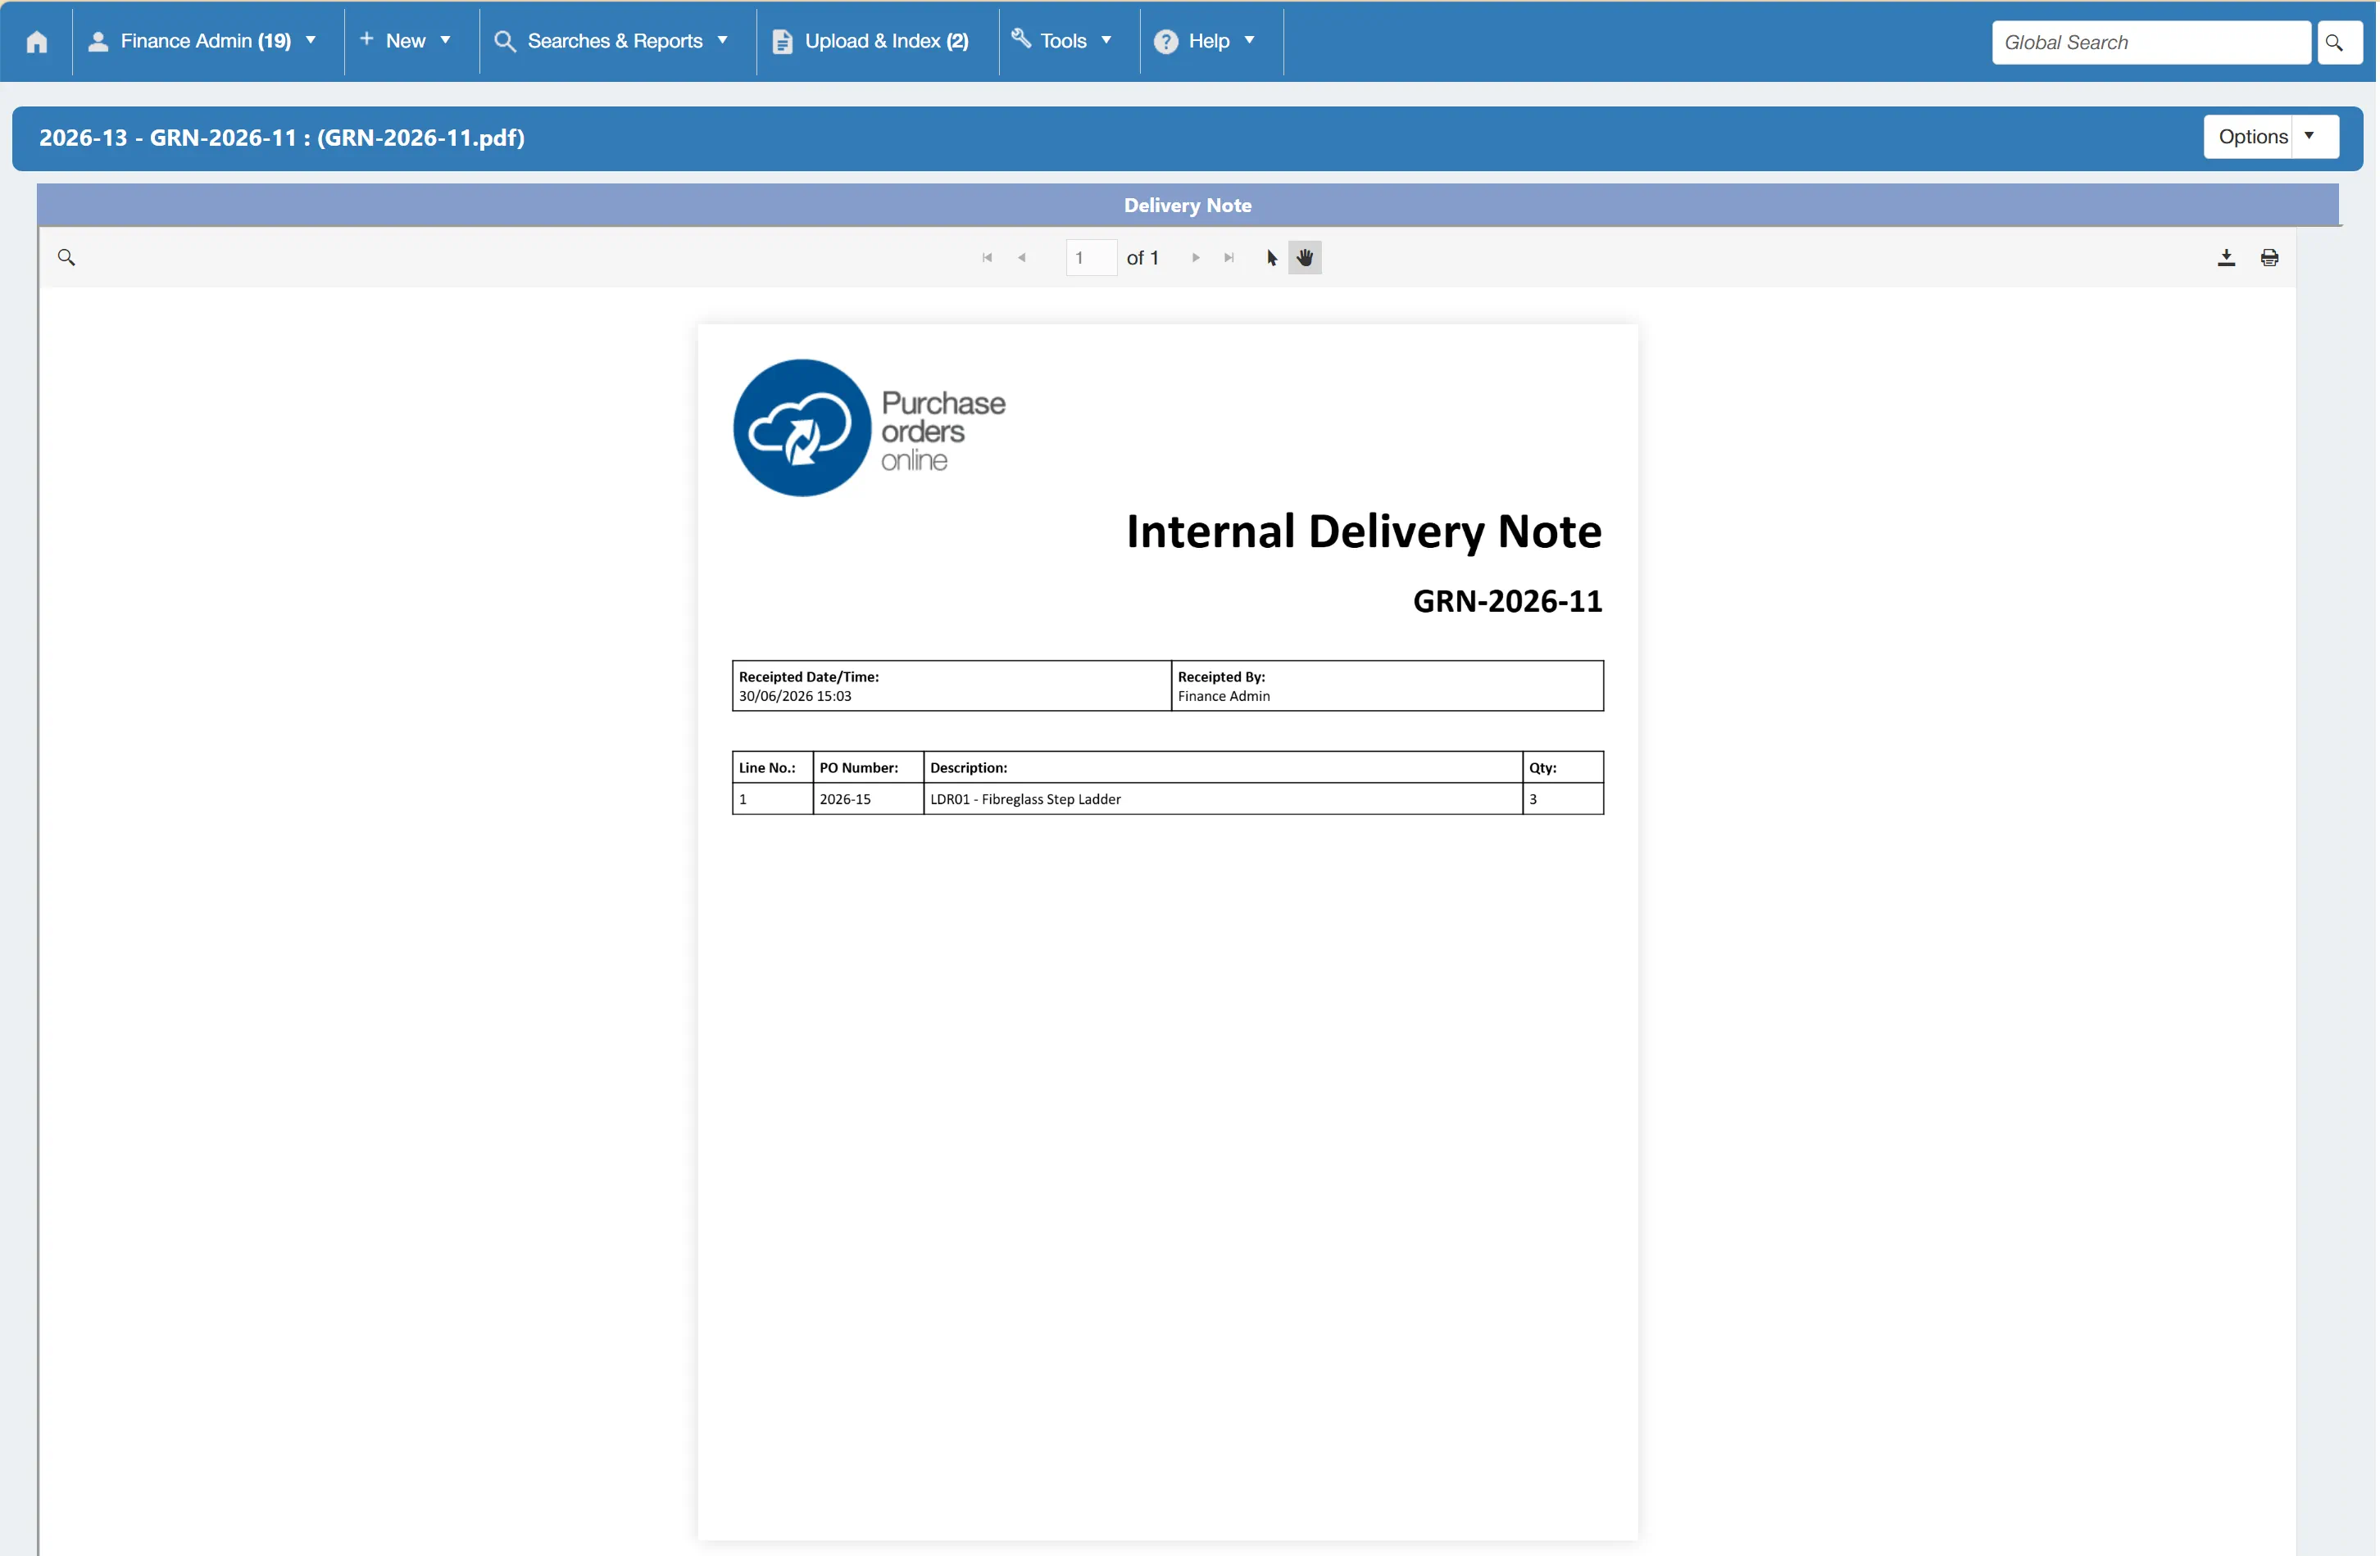This screenshot has width=2380, height=1556.
Task: Click the Purchase Orders Online logo
Action: [x=869, y=427]
